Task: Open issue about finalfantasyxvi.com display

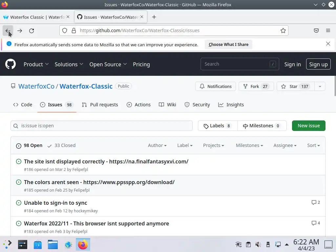Action: pos(106,161)
